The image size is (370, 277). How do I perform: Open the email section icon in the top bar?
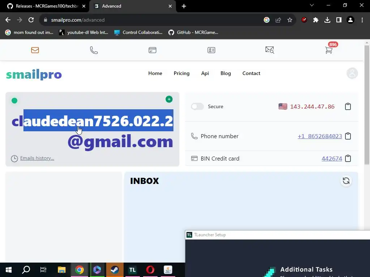[x=35, y=50]
